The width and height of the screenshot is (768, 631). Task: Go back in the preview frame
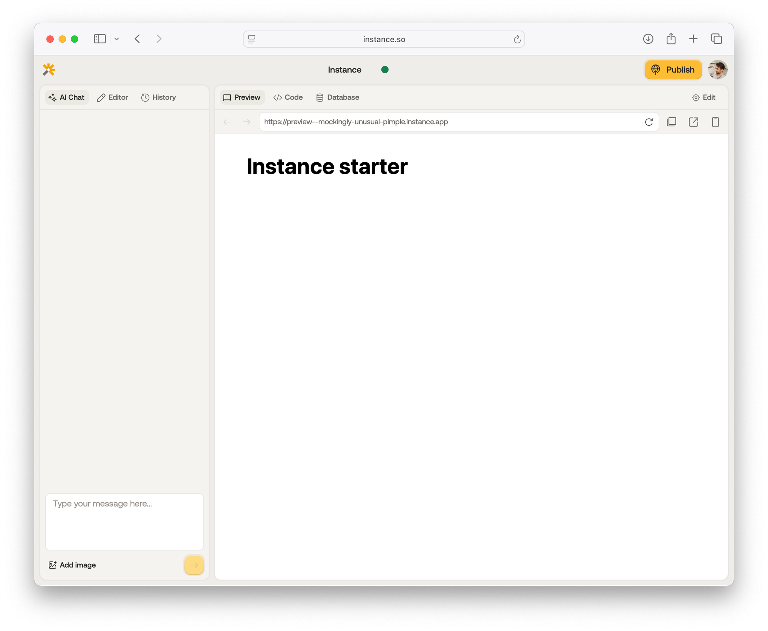[x=227, y=122]
